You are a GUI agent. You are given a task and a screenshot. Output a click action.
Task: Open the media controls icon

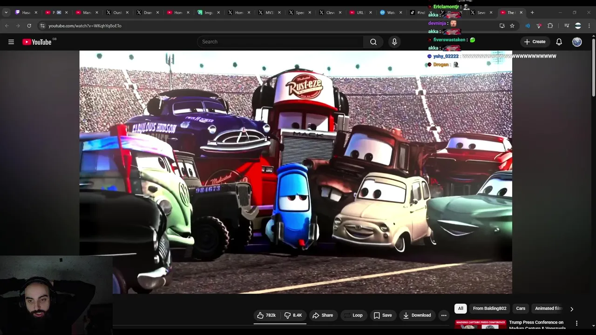coord(567,26)
